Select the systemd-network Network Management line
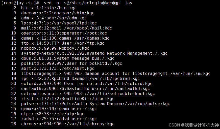 pyautogui.click(x=94, y=53)
